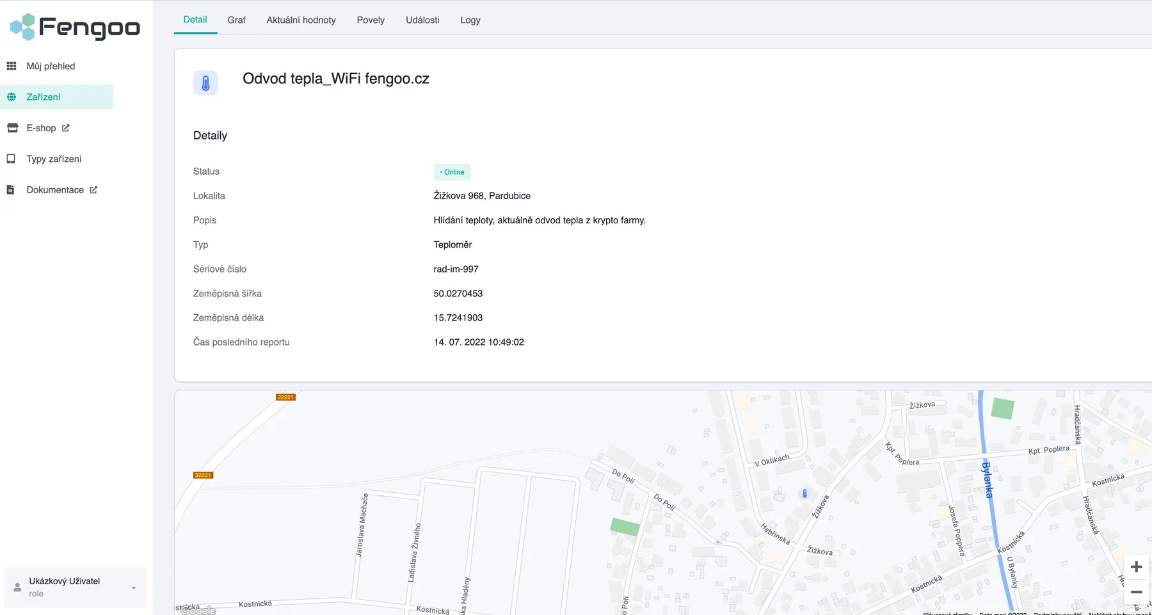Click the Detaily heading
The height and width of the screenshot is (615, 1152).
coord(210,136)
